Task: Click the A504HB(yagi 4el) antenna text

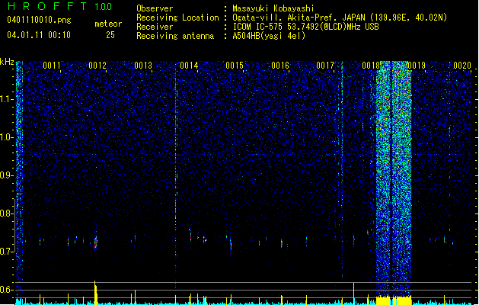Action: 269,36
